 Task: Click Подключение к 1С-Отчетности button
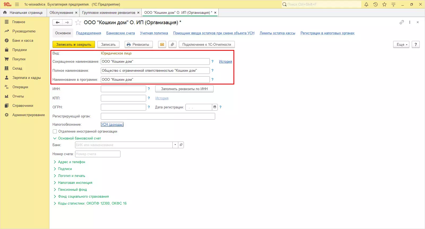pyautogui.click(x=207, y=44)
